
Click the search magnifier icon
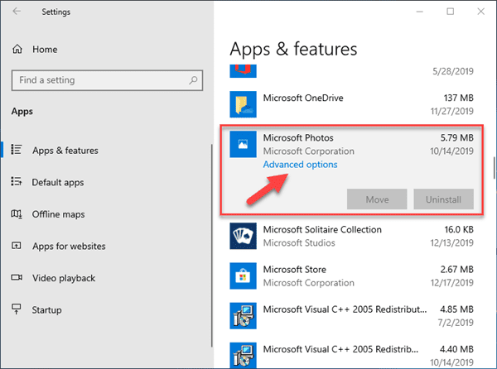point(193,80)
